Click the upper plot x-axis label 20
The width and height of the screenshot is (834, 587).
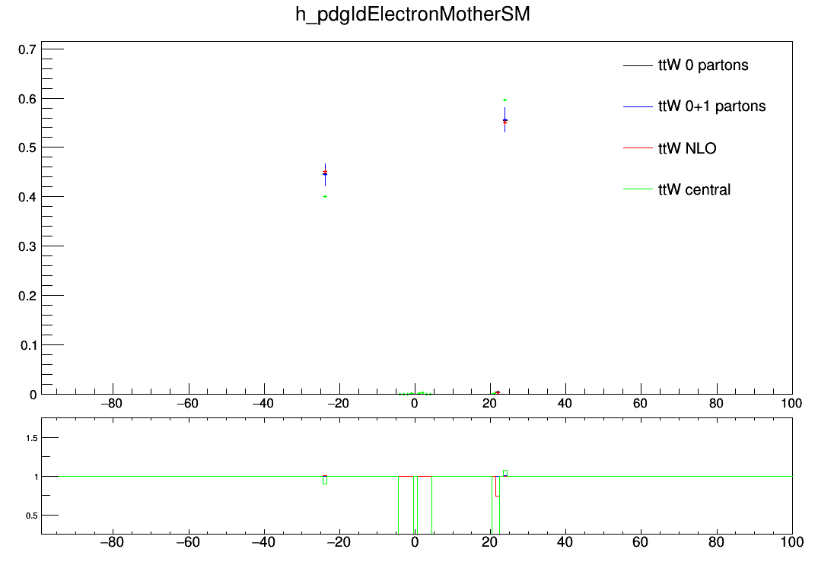pyautogui.click(x=489, y=404)
